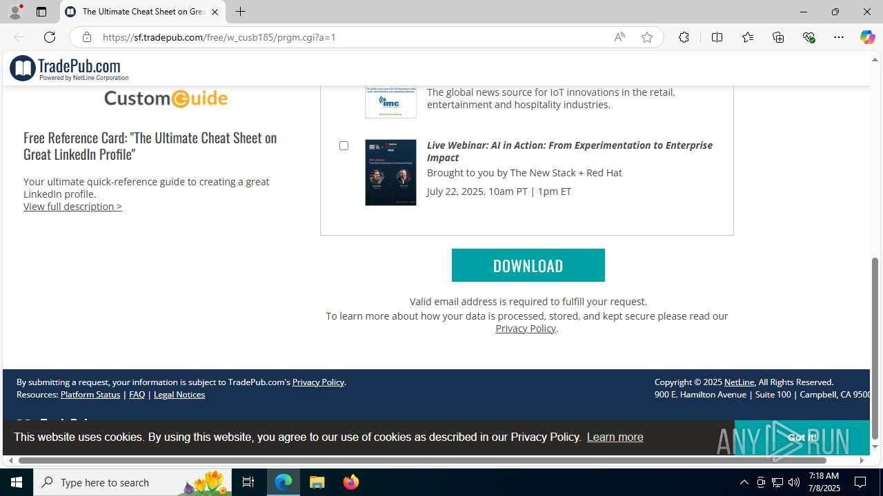Select The Ultimate Cheat Sheet tab

tap(143, 12)
